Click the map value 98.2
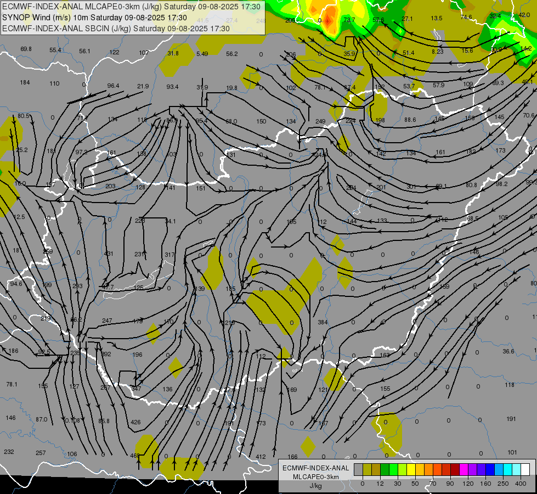The width and height of the screenshot is (537, 494). pos(501,184)
